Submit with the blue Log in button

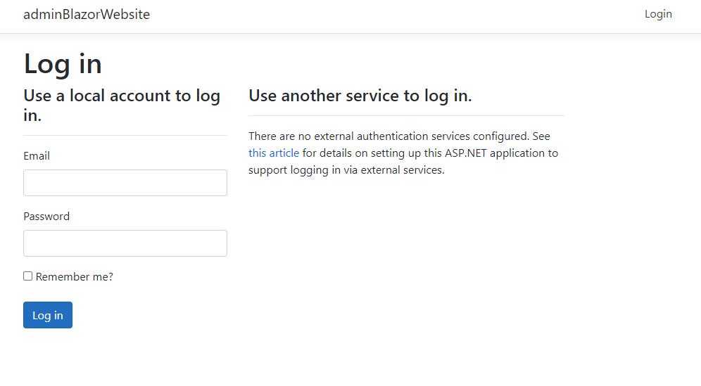[48, 315]
